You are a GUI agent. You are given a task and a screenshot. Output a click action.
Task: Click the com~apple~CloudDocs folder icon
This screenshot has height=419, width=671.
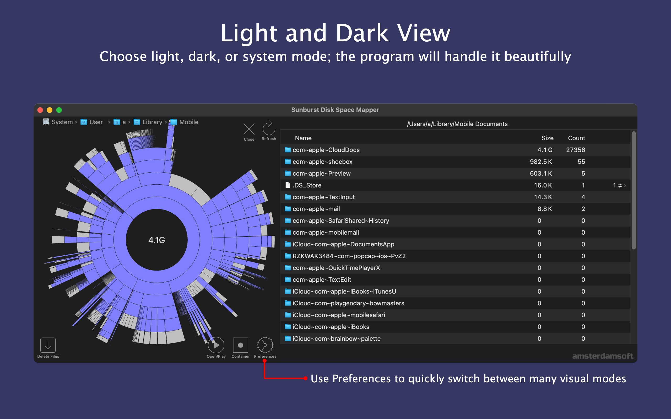(288, 150)
